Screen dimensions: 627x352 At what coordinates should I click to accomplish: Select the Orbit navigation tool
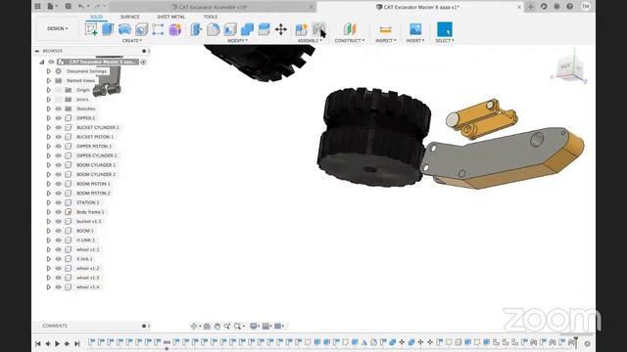194,326
